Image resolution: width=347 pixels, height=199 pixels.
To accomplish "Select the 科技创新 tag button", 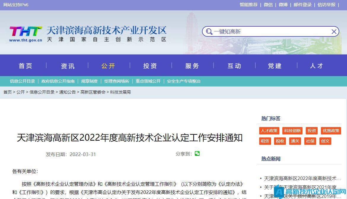I will pyautogui.click(x=292, y=131).
